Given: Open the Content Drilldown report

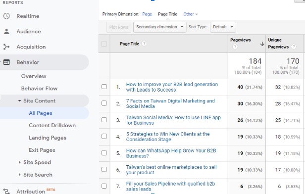Looking at the screenshot, I should coord(52,125).
